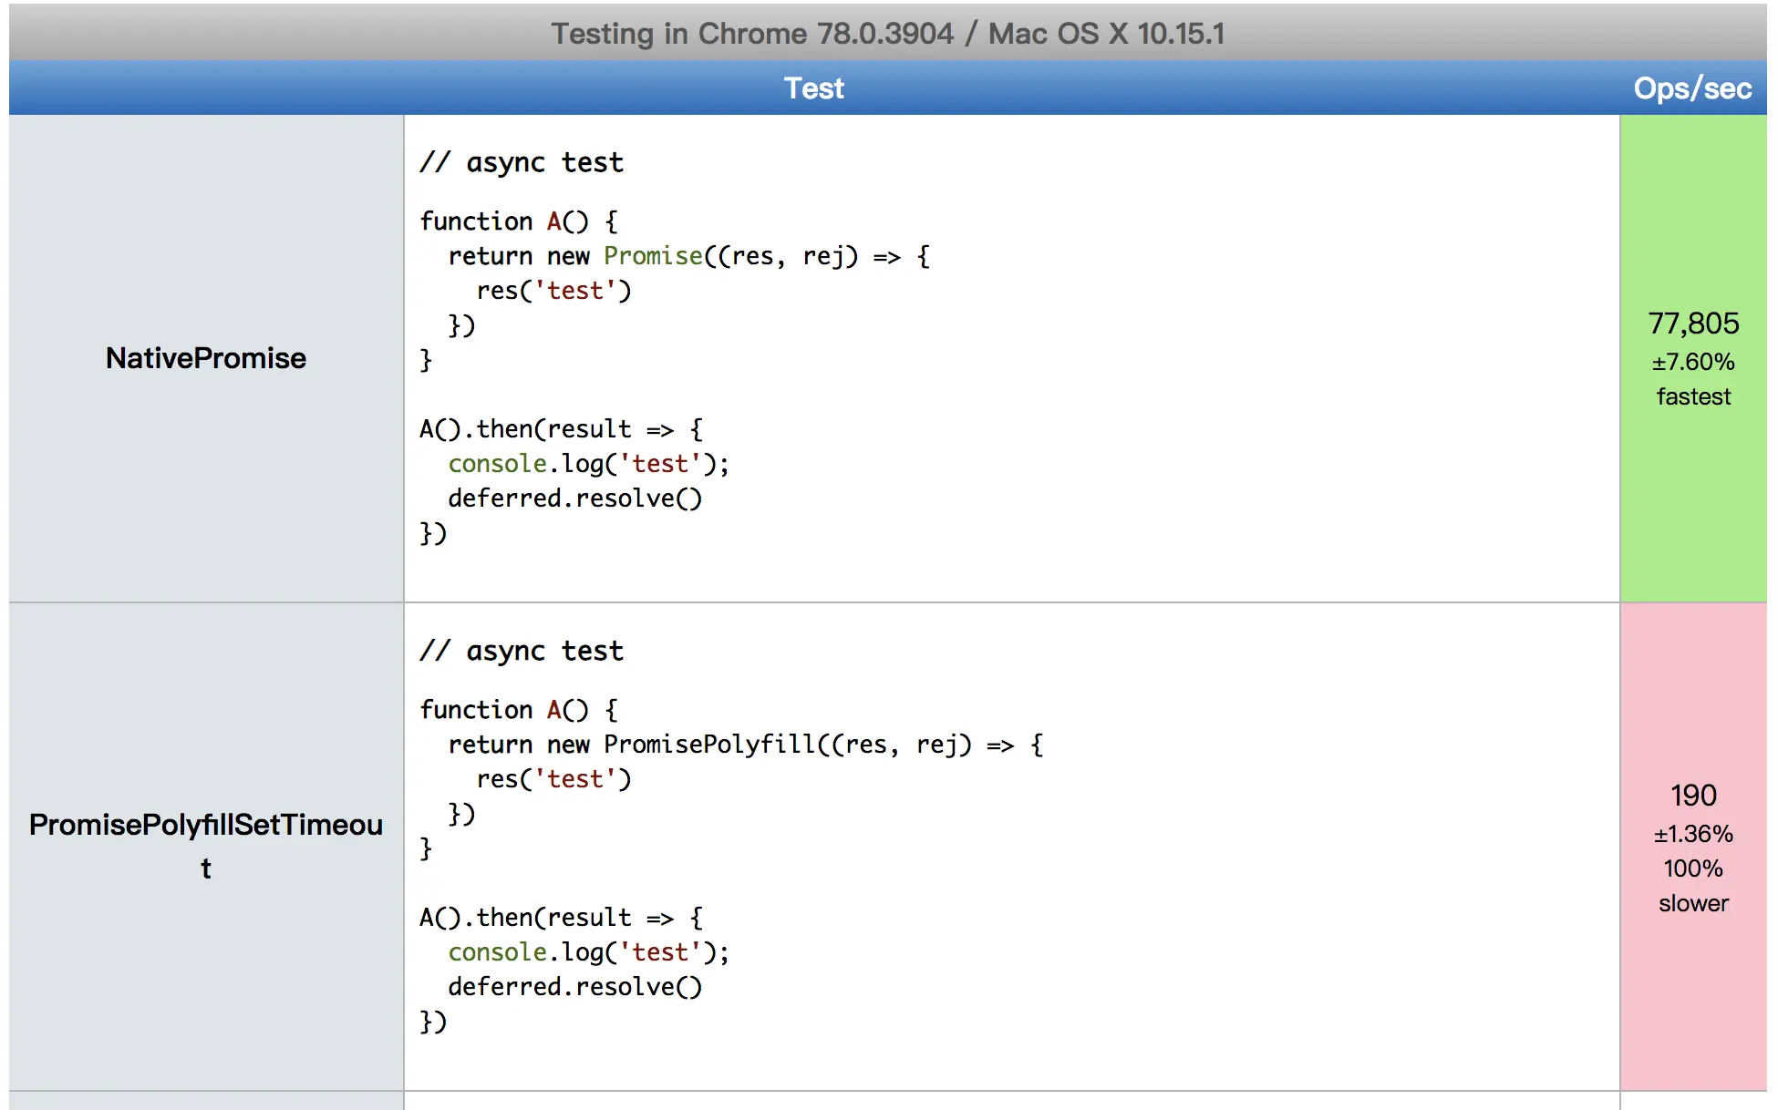Viewport: 1778px width, 1110px height.
Task: Click the ±1.36% margin value
Action: click(1693, 834)
